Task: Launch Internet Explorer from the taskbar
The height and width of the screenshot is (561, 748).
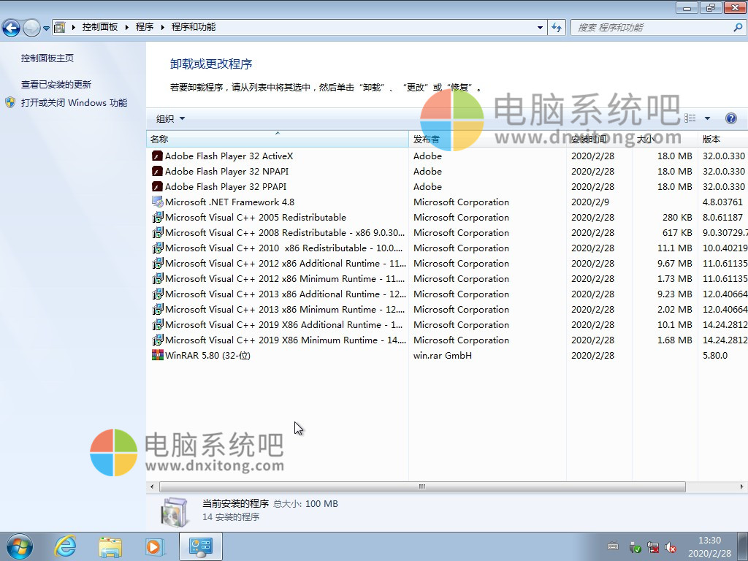Action: tap(65, 547)
